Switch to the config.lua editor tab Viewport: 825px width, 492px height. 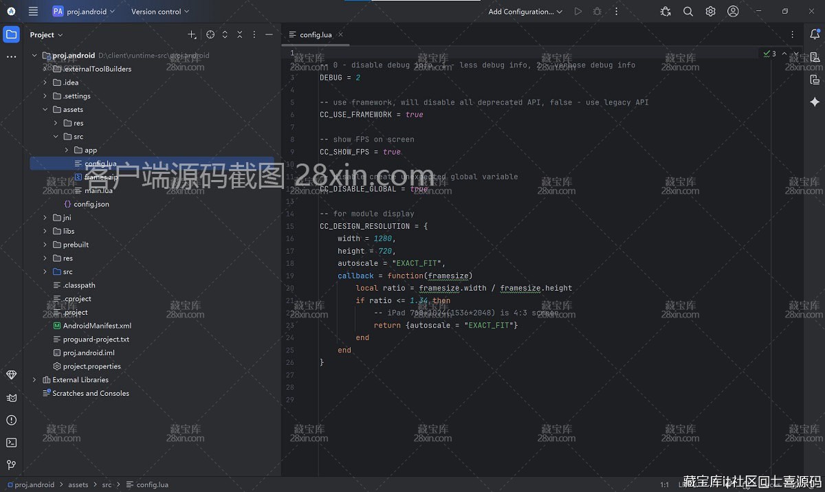(x=315, y=34)
